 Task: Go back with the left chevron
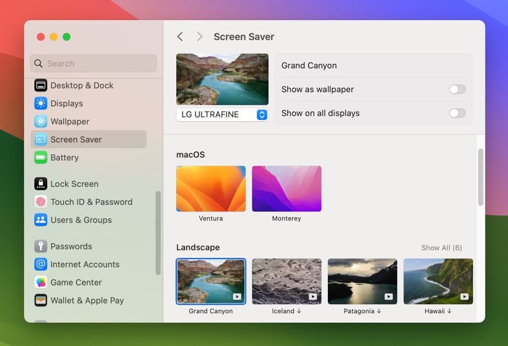180,37
